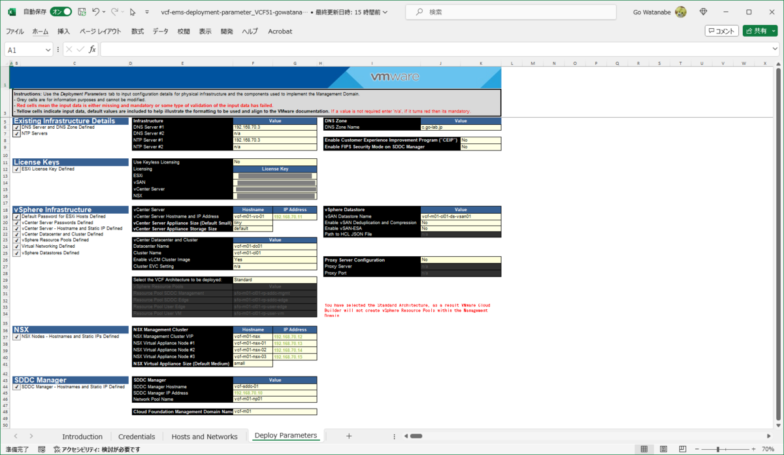Select the DNS Zone Name value cell
The height and width of the screenshot is (455, 784).
pyautogui.click(x=461, y=127)
